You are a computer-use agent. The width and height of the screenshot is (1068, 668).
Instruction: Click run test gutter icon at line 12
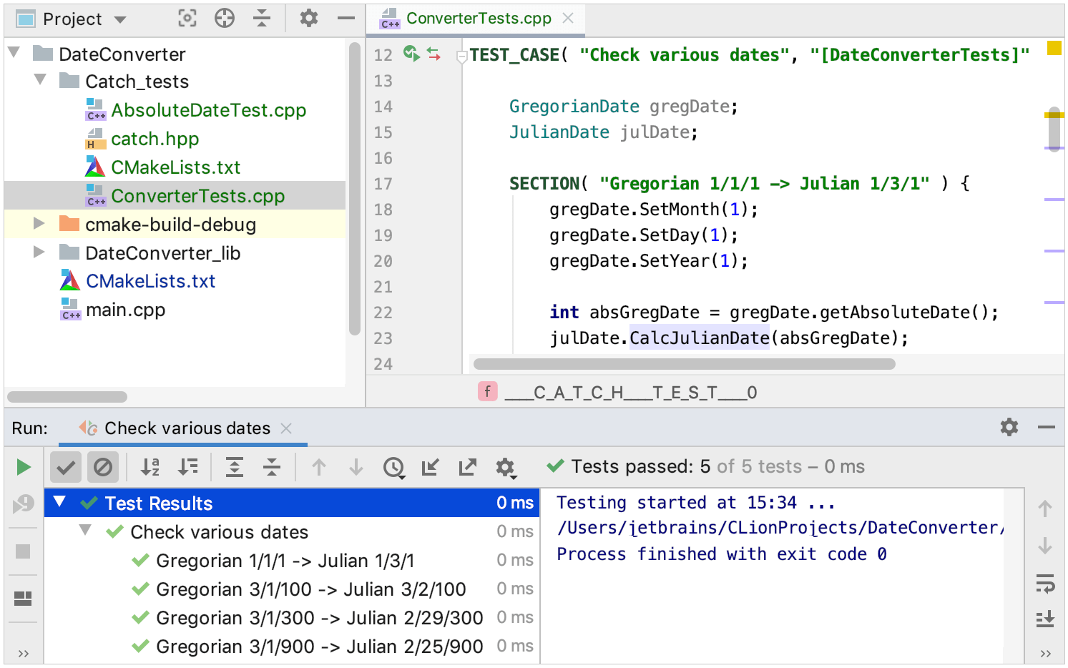click(x=411, y=54)
